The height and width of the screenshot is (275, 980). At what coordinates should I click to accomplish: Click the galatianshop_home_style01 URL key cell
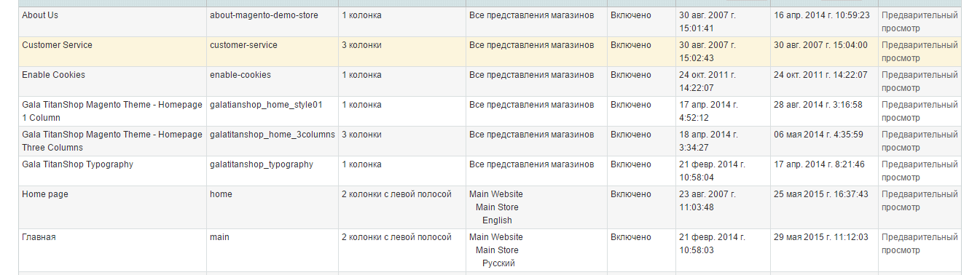point(273,111)
